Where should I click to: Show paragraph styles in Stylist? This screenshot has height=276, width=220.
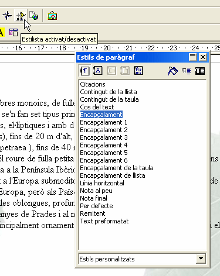(x=84, y=71)
